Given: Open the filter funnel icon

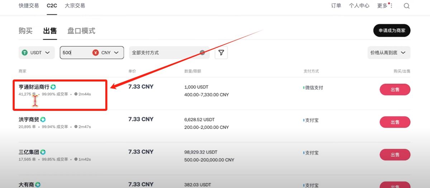Looking at the screenshot, I should (x=221, y=53).
